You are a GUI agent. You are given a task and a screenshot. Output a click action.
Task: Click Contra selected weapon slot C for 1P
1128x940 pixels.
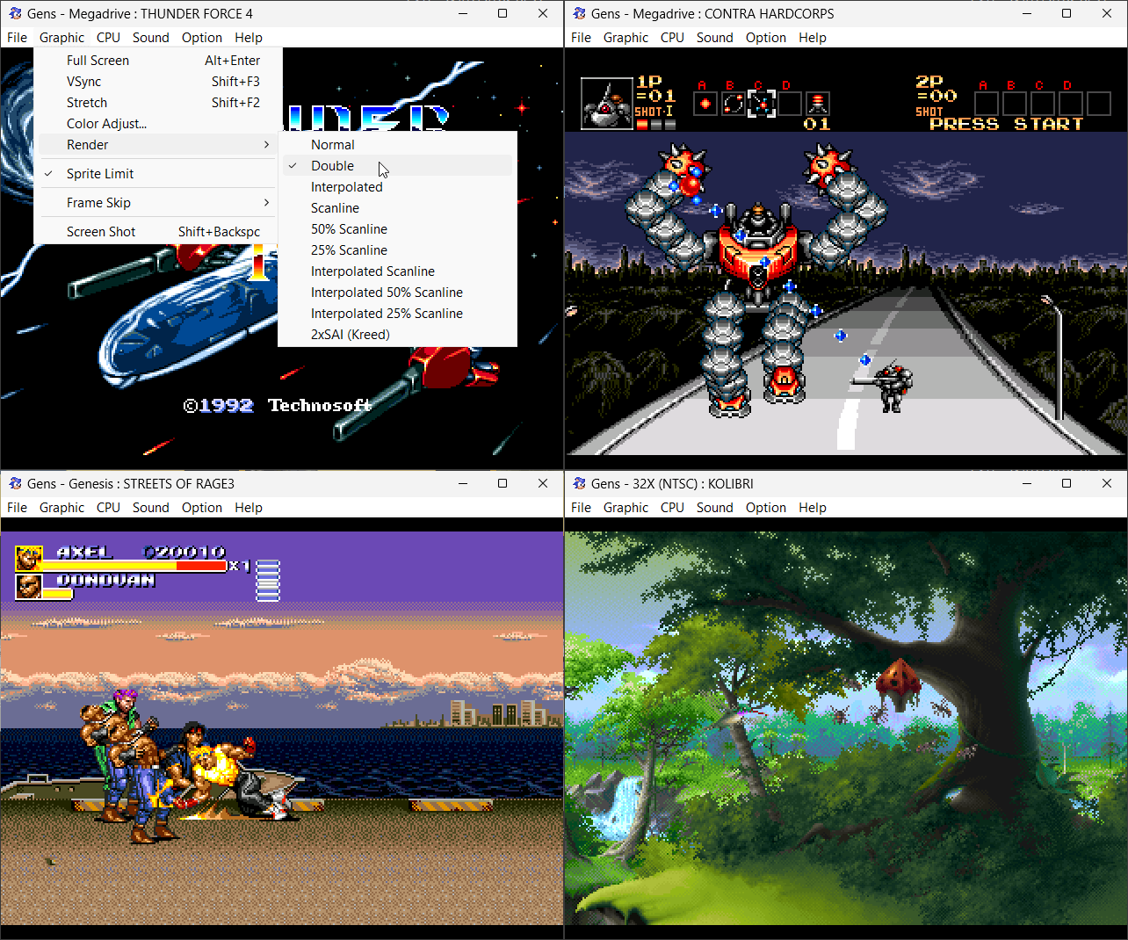point(761,104)
